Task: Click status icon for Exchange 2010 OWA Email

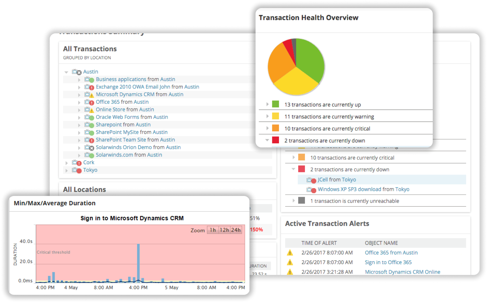Action: coord(89,87)
